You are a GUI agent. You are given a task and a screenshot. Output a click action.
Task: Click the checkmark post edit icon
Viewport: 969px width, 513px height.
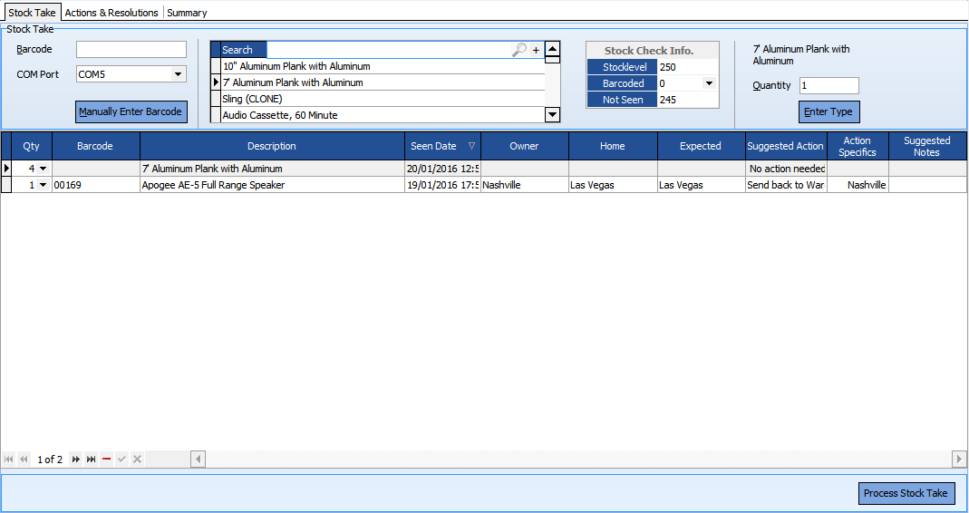121,460
